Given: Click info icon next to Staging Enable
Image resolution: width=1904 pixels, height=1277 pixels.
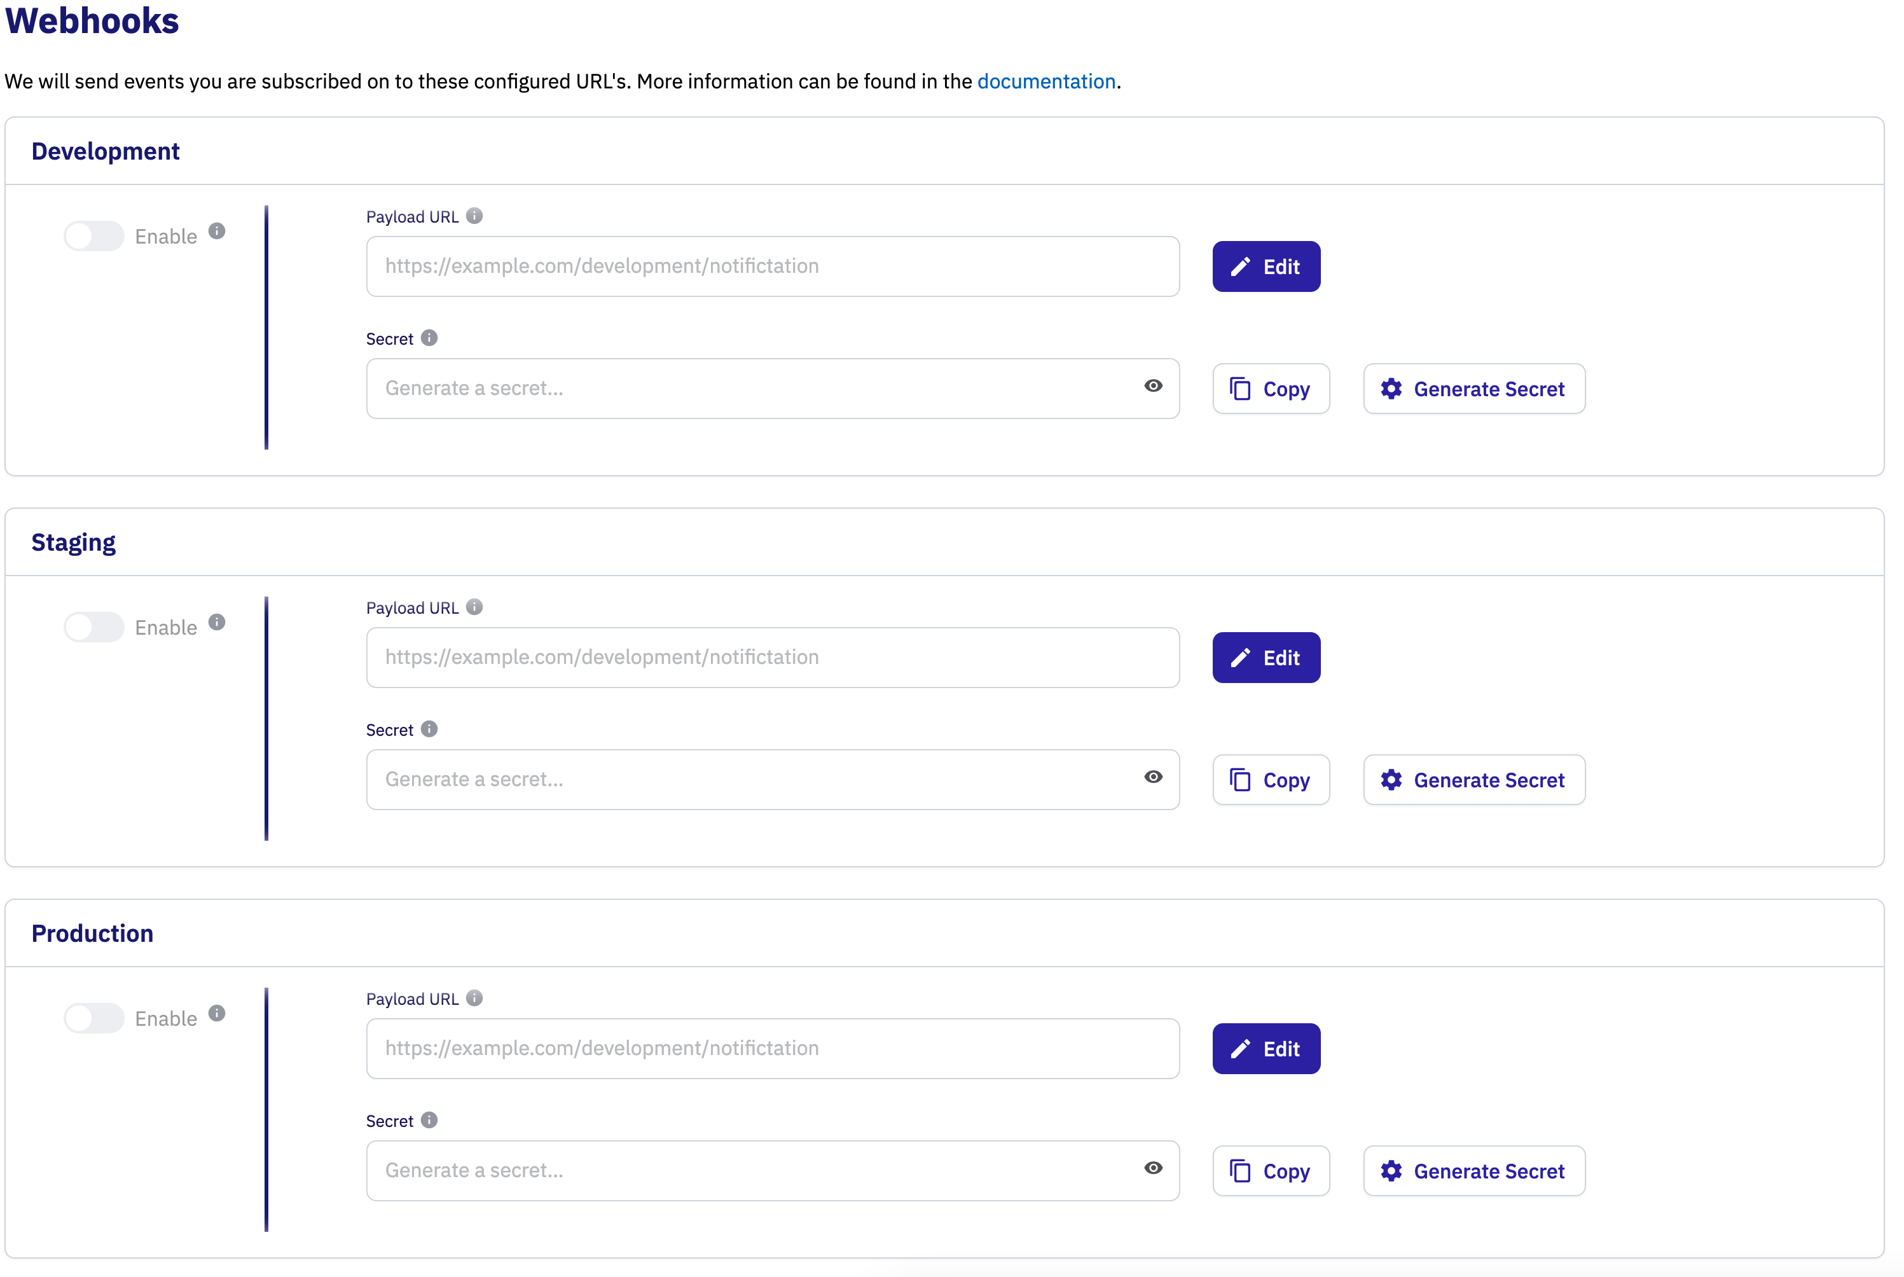Looking at the screenshot, I should coord(217,622).
